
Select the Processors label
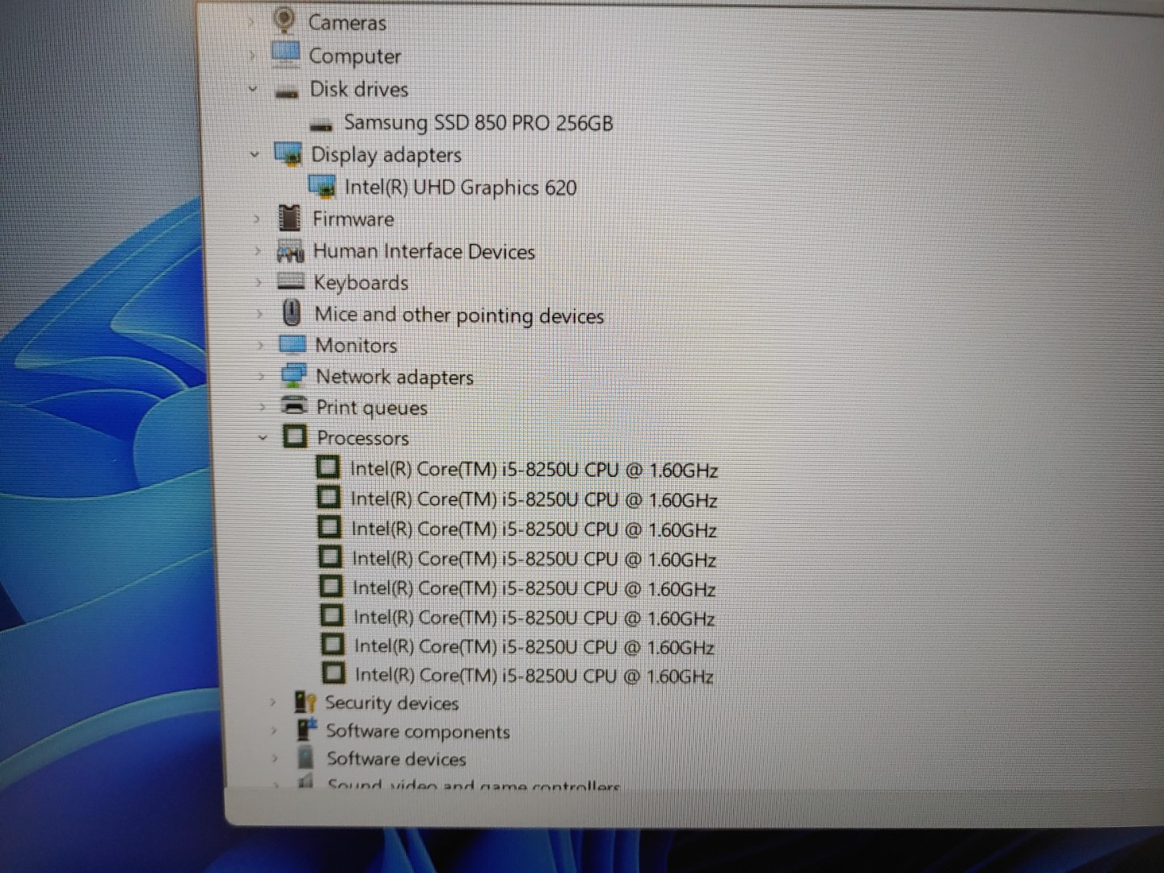tap(363, 438)
